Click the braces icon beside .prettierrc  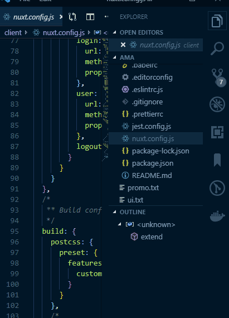125,114
